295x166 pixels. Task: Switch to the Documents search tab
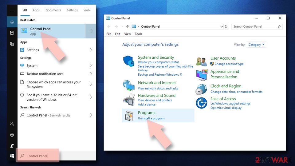(53, 10)
